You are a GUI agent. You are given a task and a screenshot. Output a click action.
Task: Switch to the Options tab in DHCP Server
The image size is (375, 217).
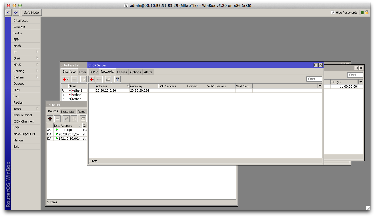pyautogui.click(x=135, y=72)
